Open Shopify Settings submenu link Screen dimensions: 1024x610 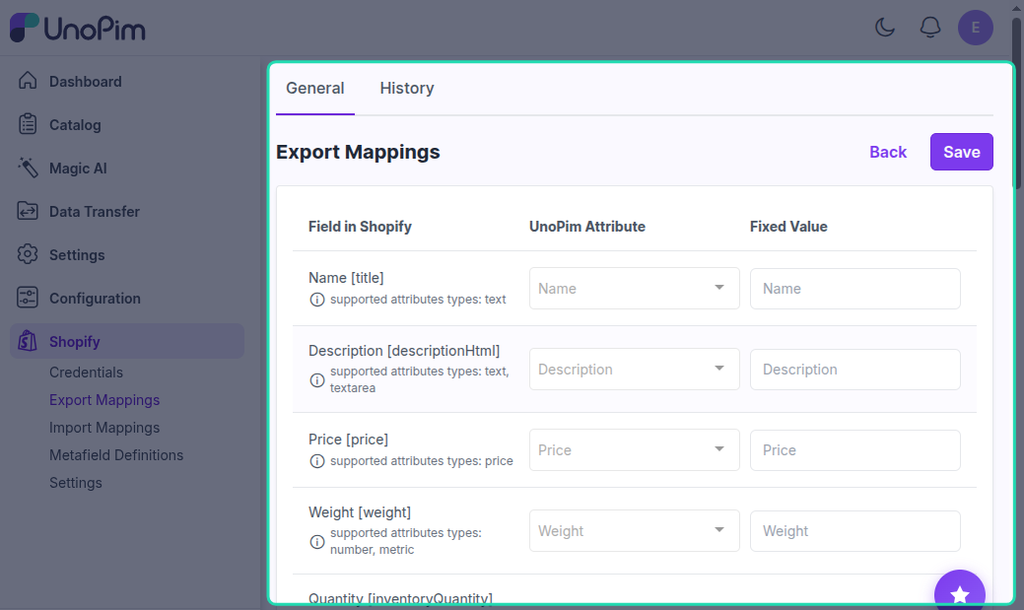pyautogui.click(x=76, y=483)
